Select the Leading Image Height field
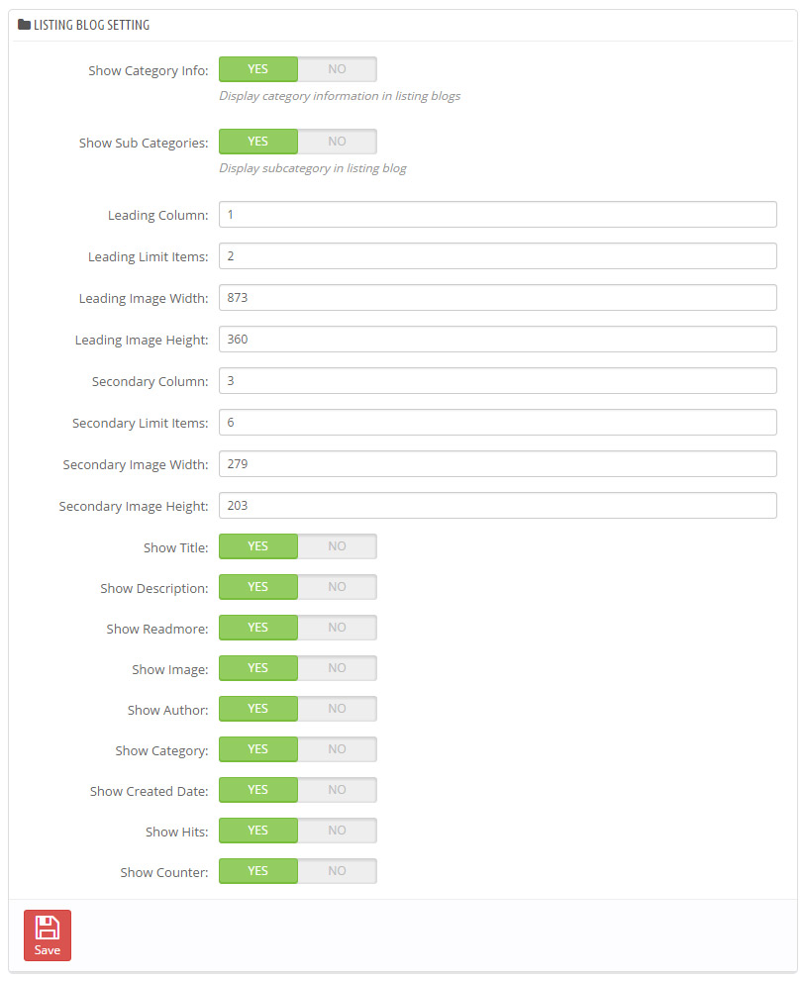This screenshot has width=805, height=981. (498, 340)
